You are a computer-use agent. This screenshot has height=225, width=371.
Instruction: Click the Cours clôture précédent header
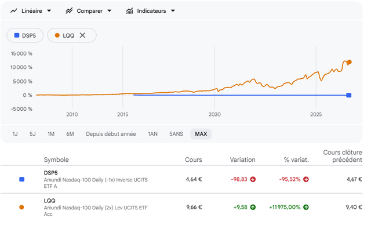[343, 156]
